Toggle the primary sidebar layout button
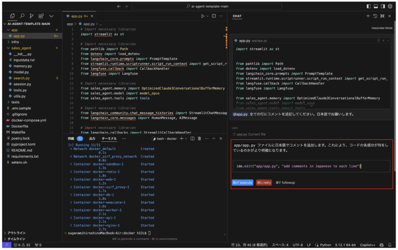Image resolution: width=398 pixels, height=250 pixels. coord(368,6)
